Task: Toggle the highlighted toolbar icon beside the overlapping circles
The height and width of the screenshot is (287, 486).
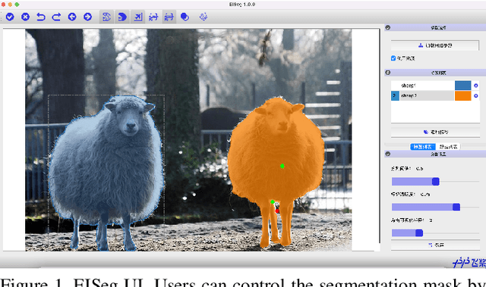Action: [x=169, y=17]
